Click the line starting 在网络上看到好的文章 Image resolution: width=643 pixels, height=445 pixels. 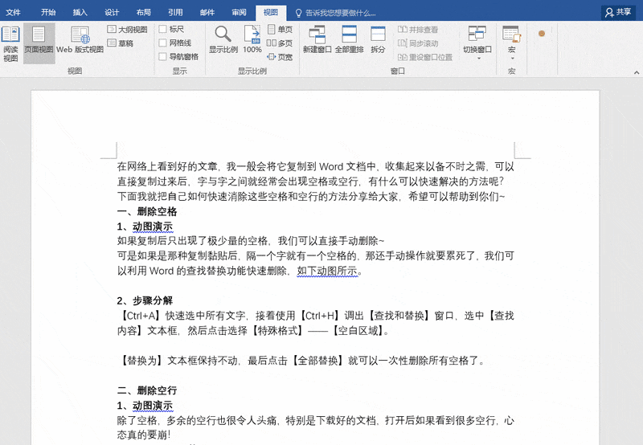click(316, 166)
